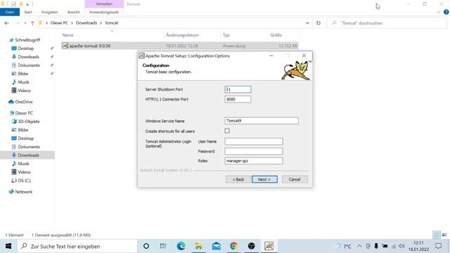Focus the Server Shutdown Port field
The height and width of the screenshot is (253, 450).
[x=238, y=89]
